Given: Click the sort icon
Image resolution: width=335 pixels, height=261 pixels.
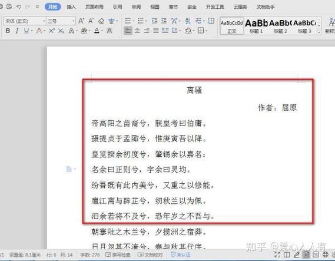Looking at the screenshot, I should point(188,21).
